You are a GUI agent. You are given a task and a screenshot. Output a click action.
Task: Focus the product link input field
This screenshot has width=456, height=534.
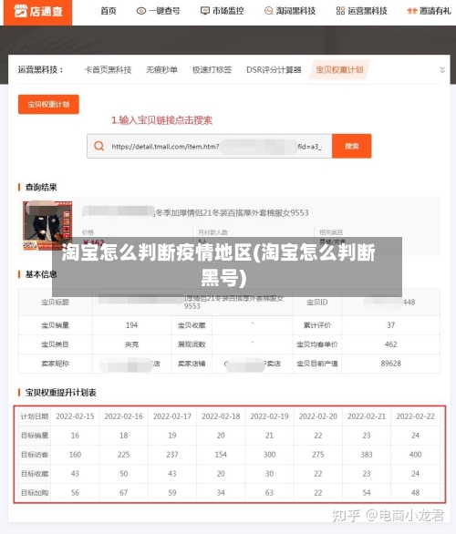click(x=210, y=146)
